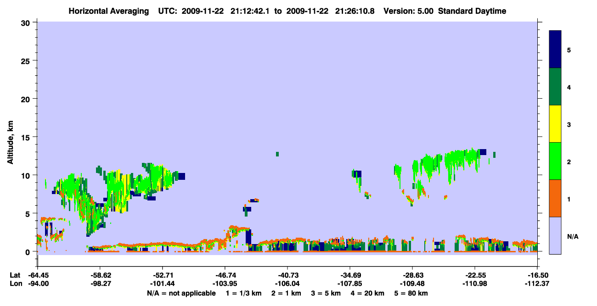Click the isolated dark green cell near 13 km altitude
The width and height of the screenshot is (597, 306).
click(277, 154)
